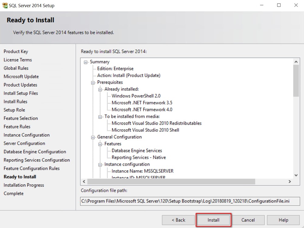Collapse the Summary tree node
This screenshot has width=304, height=228.
click(86, 62)
